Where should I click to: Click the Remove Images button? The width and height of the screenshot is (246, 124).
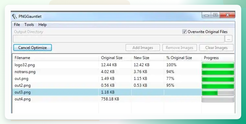click(x=179, y=48)
